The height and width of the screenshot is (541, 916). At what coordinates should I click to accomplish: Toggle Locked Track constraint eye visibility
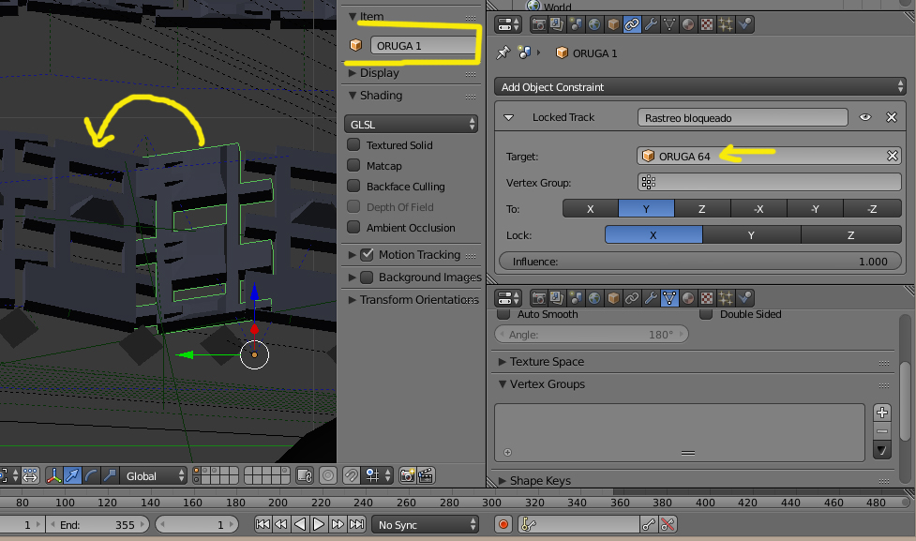(865, 117)
